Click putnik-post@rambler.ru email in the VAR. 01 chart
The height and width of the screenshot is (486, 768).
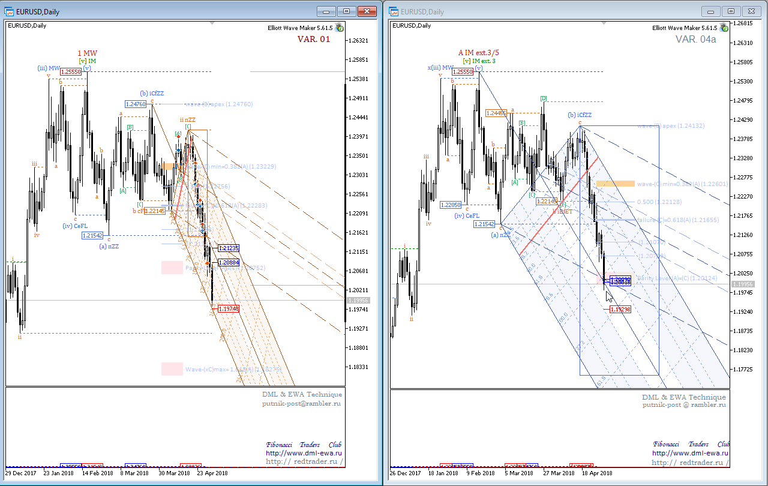302,404
